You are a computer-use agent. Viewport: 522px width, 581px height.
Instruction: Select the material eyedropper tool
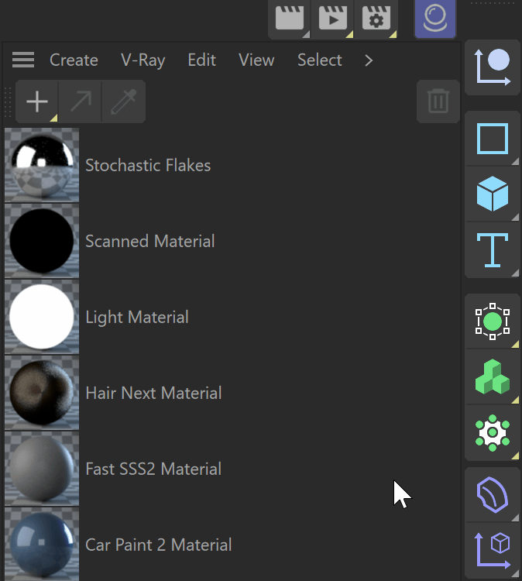point(124,101)
